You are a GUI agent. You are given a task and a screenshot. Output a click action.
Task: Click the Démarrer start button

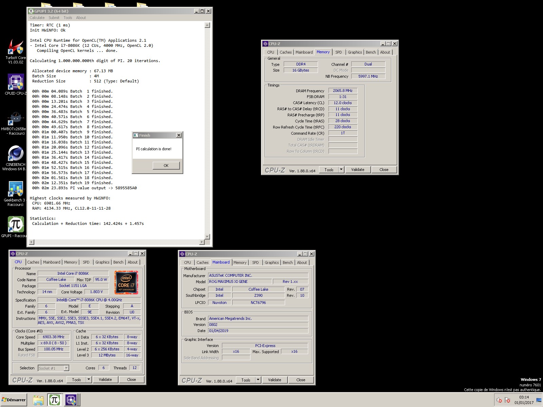(x=14, y=400)
